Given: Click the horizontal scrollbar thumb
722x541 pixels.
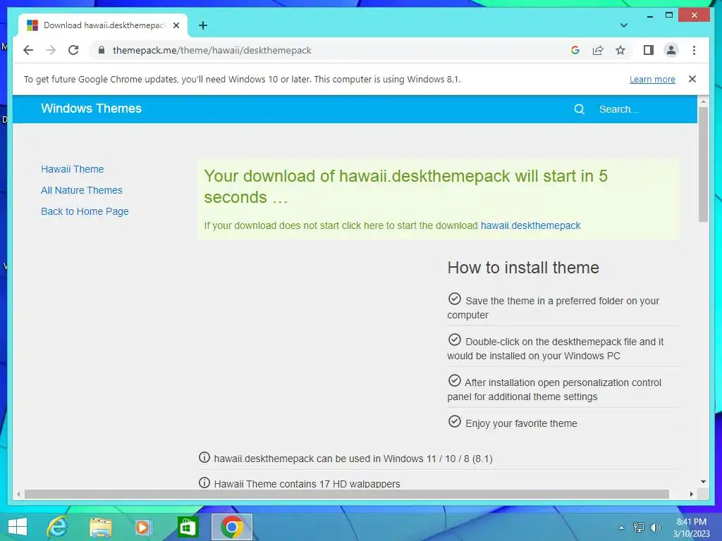Looking at the screenshot, I should pos(347,494).
